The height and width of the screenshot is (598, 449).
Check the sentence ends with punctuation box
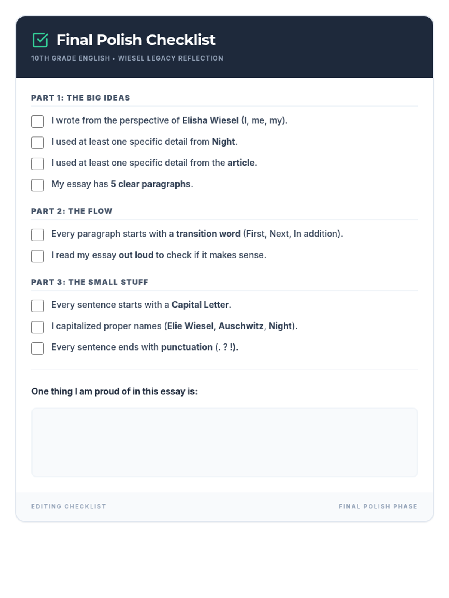pyautogui.click(x=37, y=348)
